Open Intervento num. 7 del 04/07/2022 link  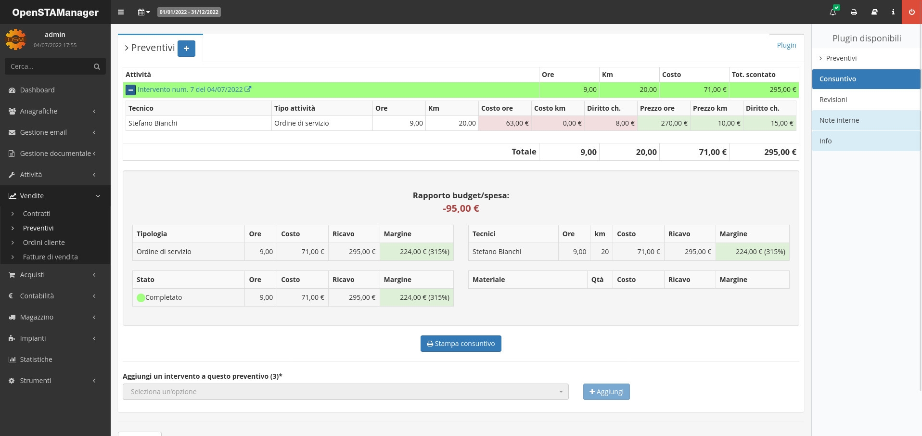click(x=190, y=90)
